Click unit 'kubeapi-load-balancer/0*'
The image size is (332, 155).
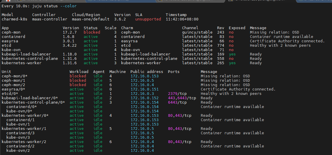pyautogui.click(x=30, y=98)
